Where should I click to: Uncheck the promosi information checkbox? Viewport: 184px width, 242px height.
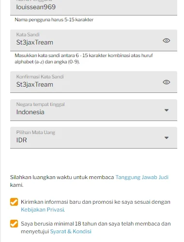pos(14,202)
